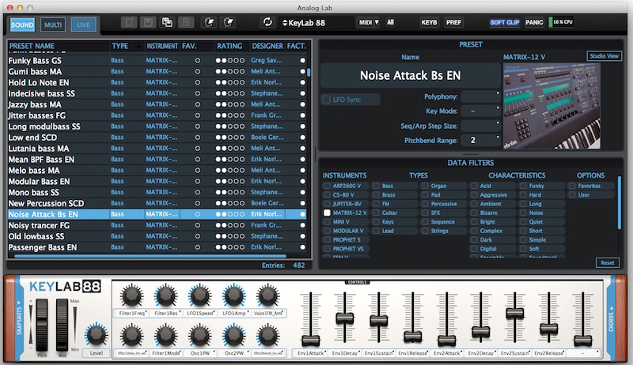The image size is (633, 365).
Task: Open the MIDI channel dropdown
Action: [369, 23]
